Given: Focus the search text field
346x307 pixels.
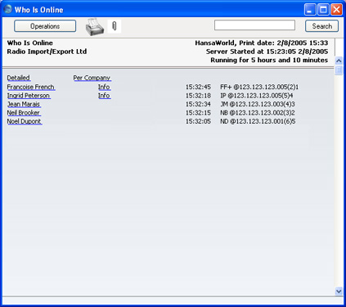Looking at the screenshot, I should pyautogui.click(x=254, y=25).
